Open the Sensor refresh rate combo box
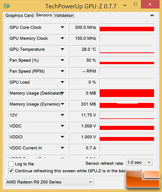This screenshot has height=192, width=162. pyautogui.click(x=140, y=162)
